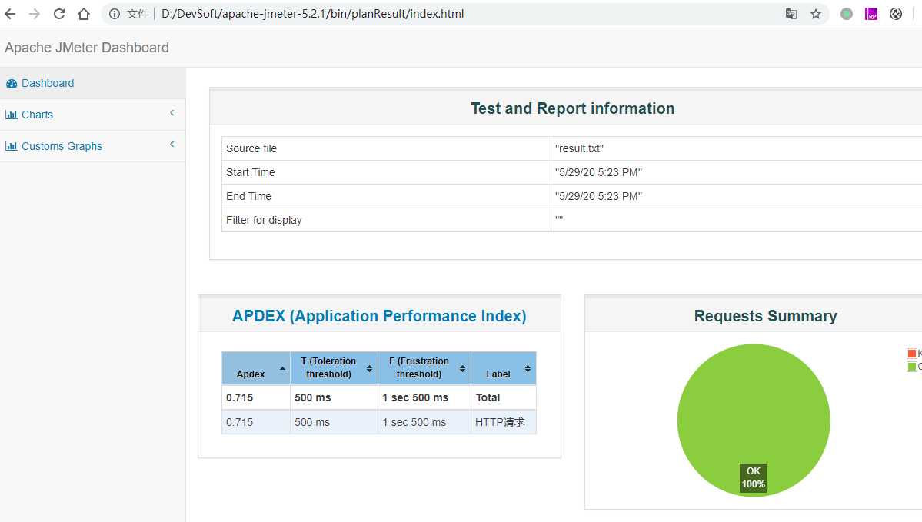Toggle the red KO legend swatch
922x522 pixels.
912,354
